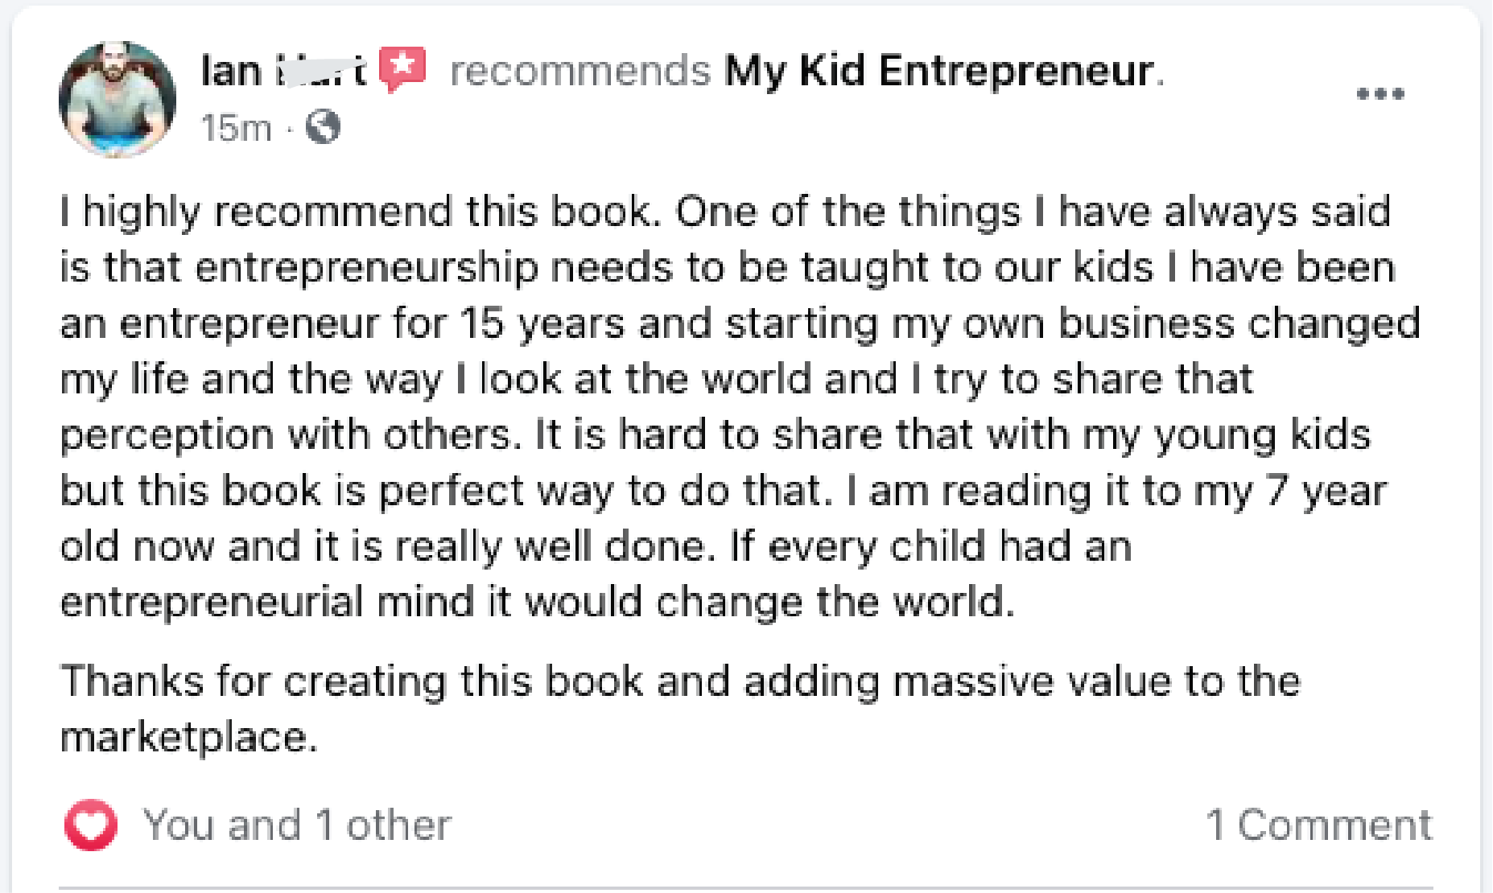Image resolution: width=1493 pixels, height=893 pixels.
Task: Open the 1 Comment link
Action: tap(1319, 825)
